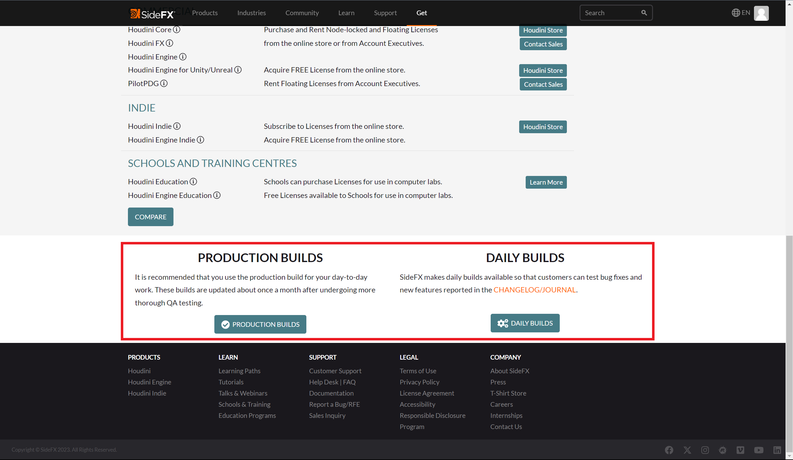Viewport: 793px width, 460px height.
Task: Open Careers footer link
Action: 502,404
